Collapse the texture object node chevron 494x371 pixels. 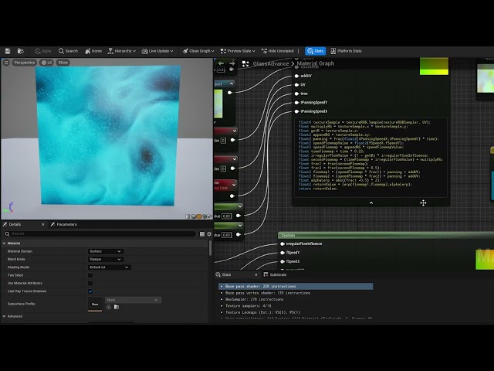click(232, 84)
